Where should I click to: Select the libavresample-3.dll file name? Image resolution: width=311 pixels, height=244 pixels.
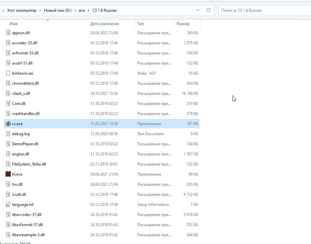28,235
